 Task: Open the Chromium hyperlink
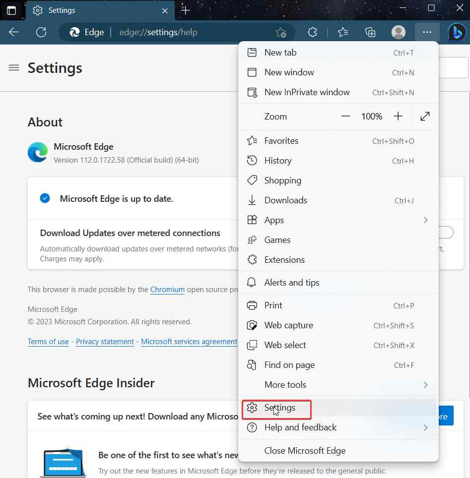167,289
